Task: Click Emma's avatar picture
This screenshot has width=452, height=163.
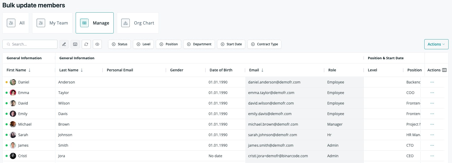Action: [x=13, y=93]
